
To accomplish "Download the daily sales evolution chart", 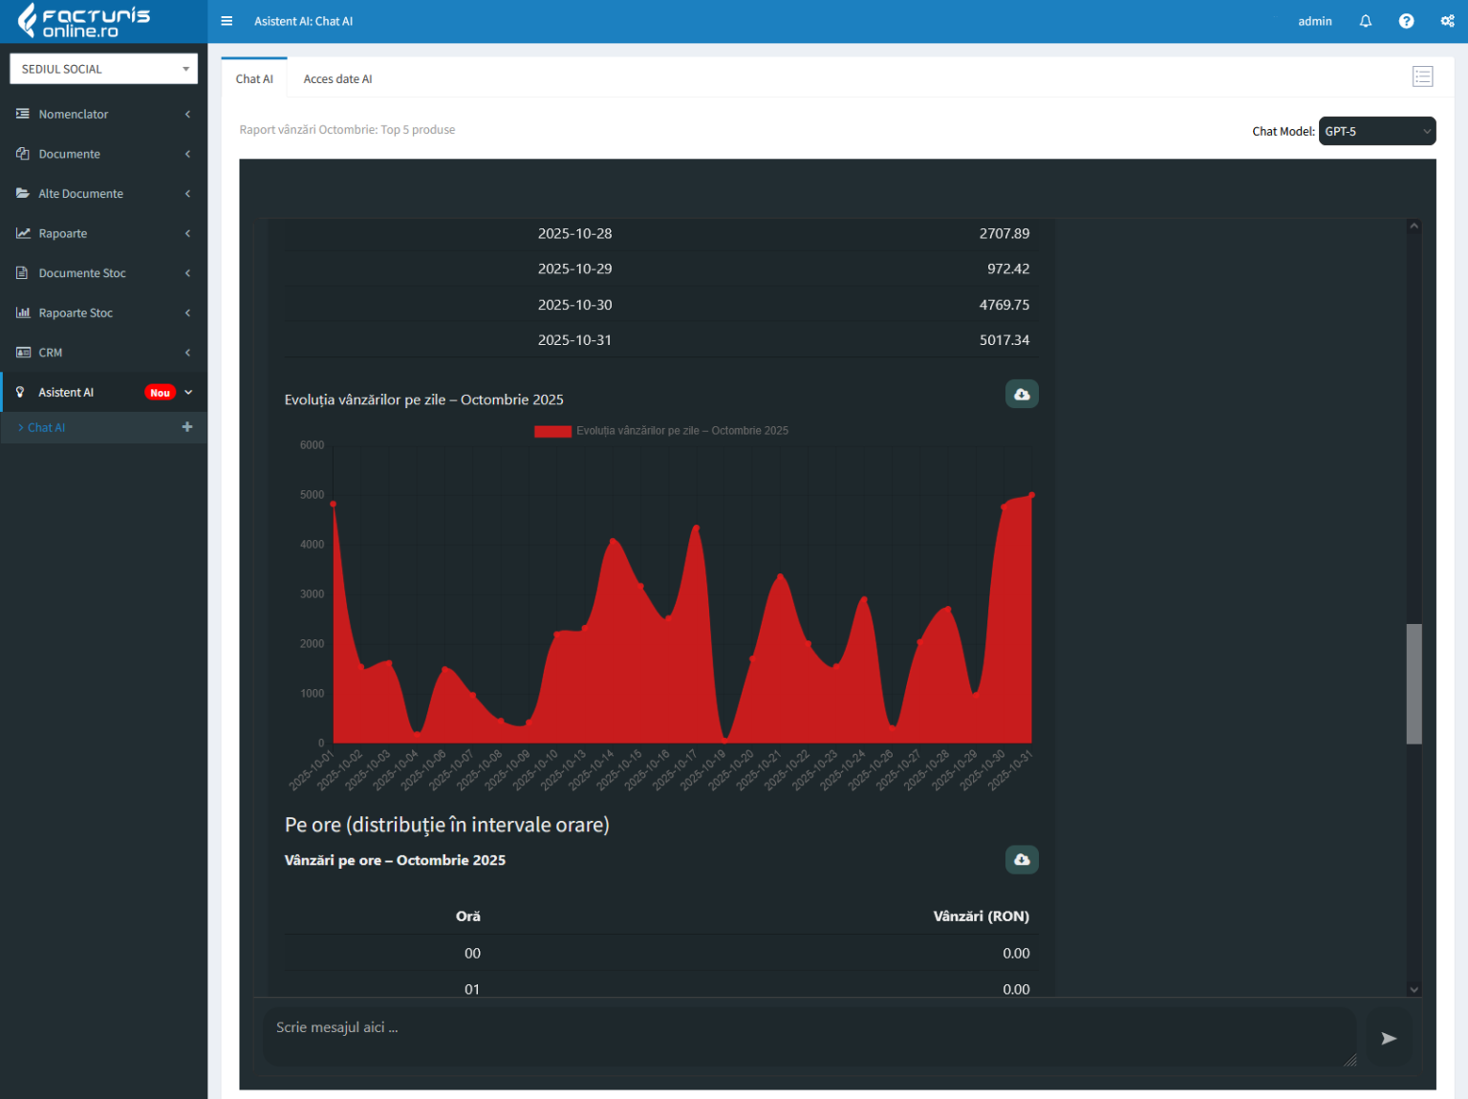I will 1021,394.
